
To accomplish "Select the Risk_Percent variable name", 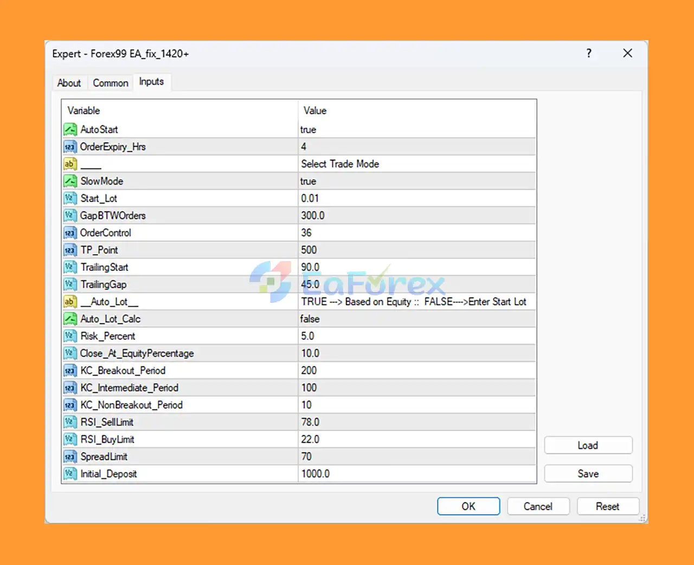I will 108,336.
